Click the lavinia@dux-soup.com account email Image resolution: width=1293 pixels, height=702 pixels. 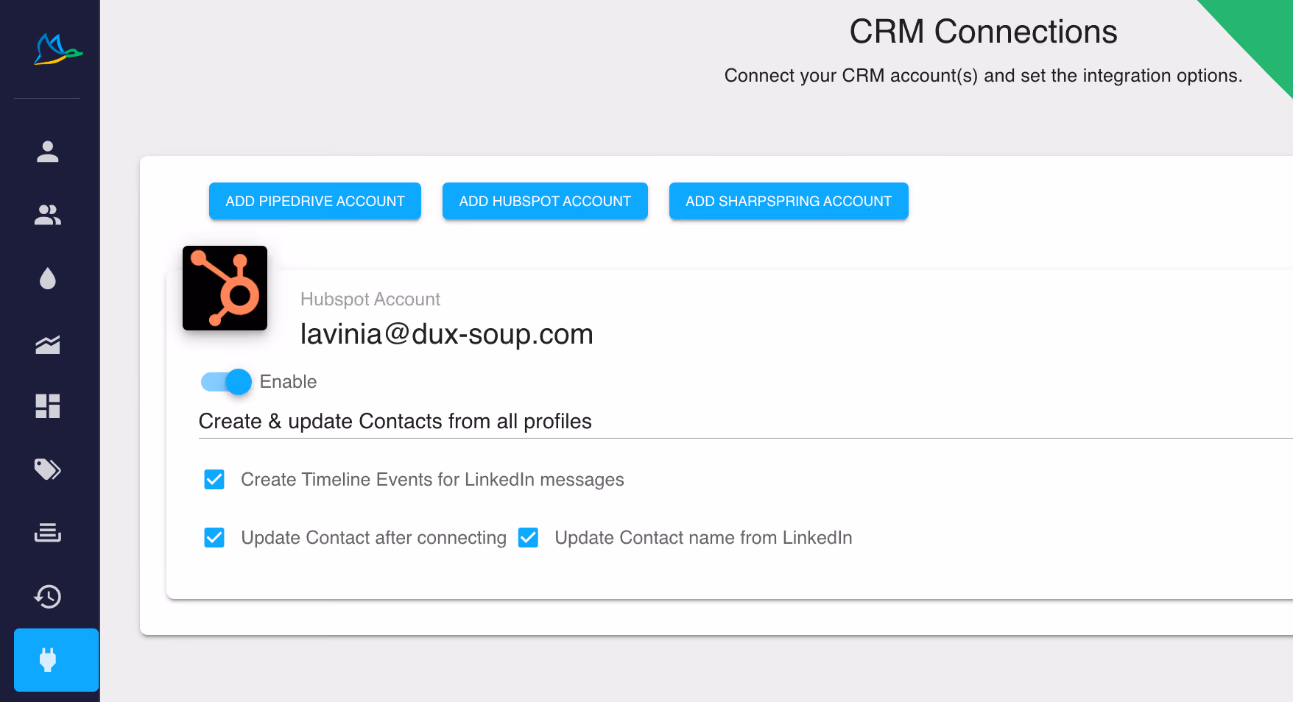447,334
